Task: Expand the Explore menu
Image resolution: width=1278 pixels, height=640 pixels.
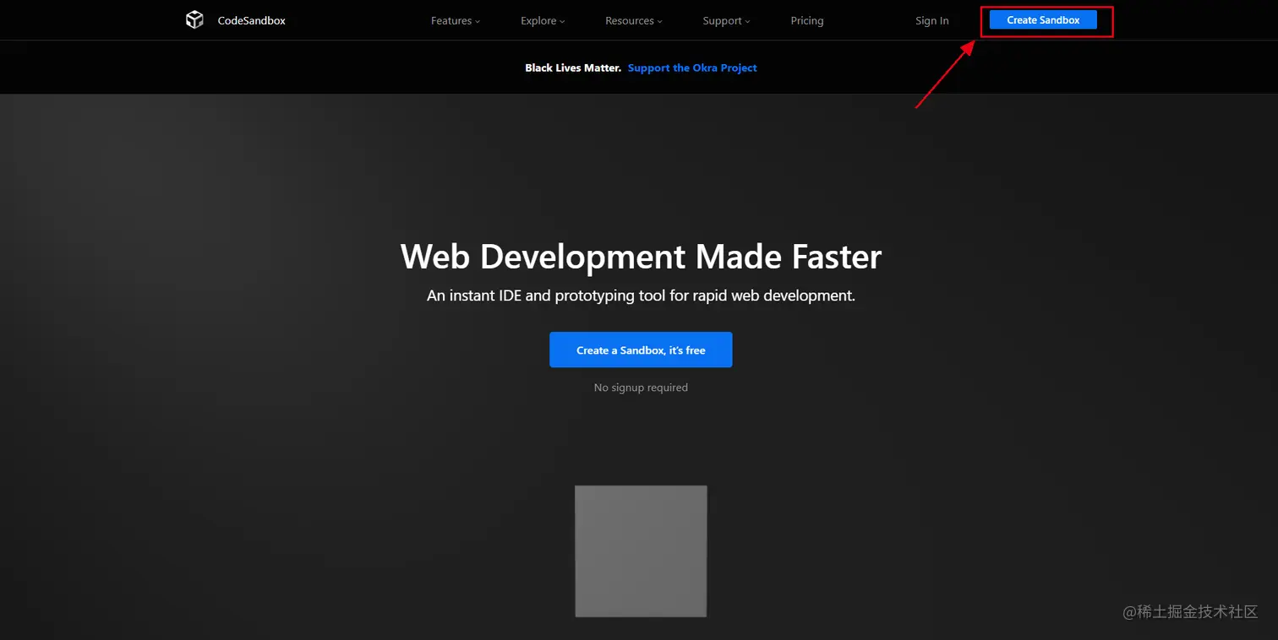Action: tap(543, 20)
